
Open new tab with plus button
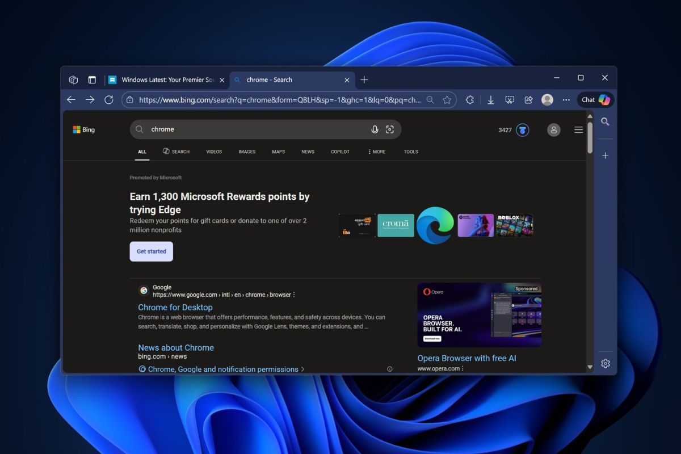pyautogui.click(x=364, y=80)
